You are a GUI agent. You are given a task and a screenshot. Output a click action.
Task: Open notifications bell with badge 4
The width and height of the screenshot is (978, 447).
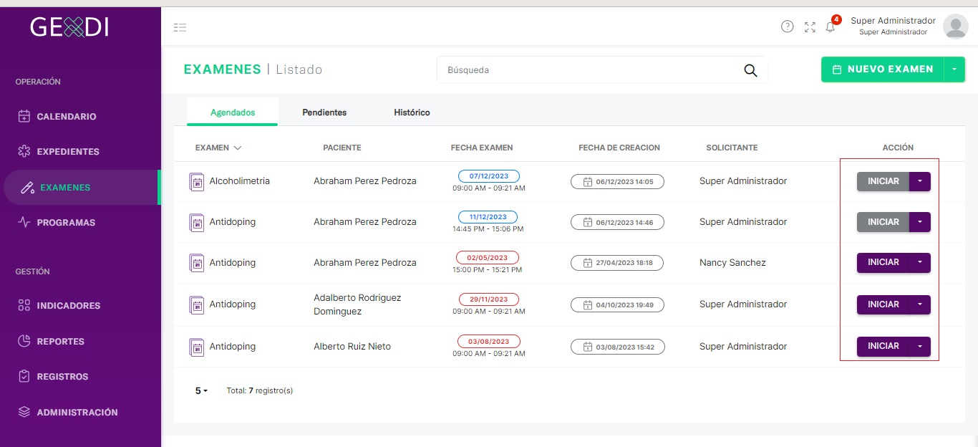(x=831, y=26)
